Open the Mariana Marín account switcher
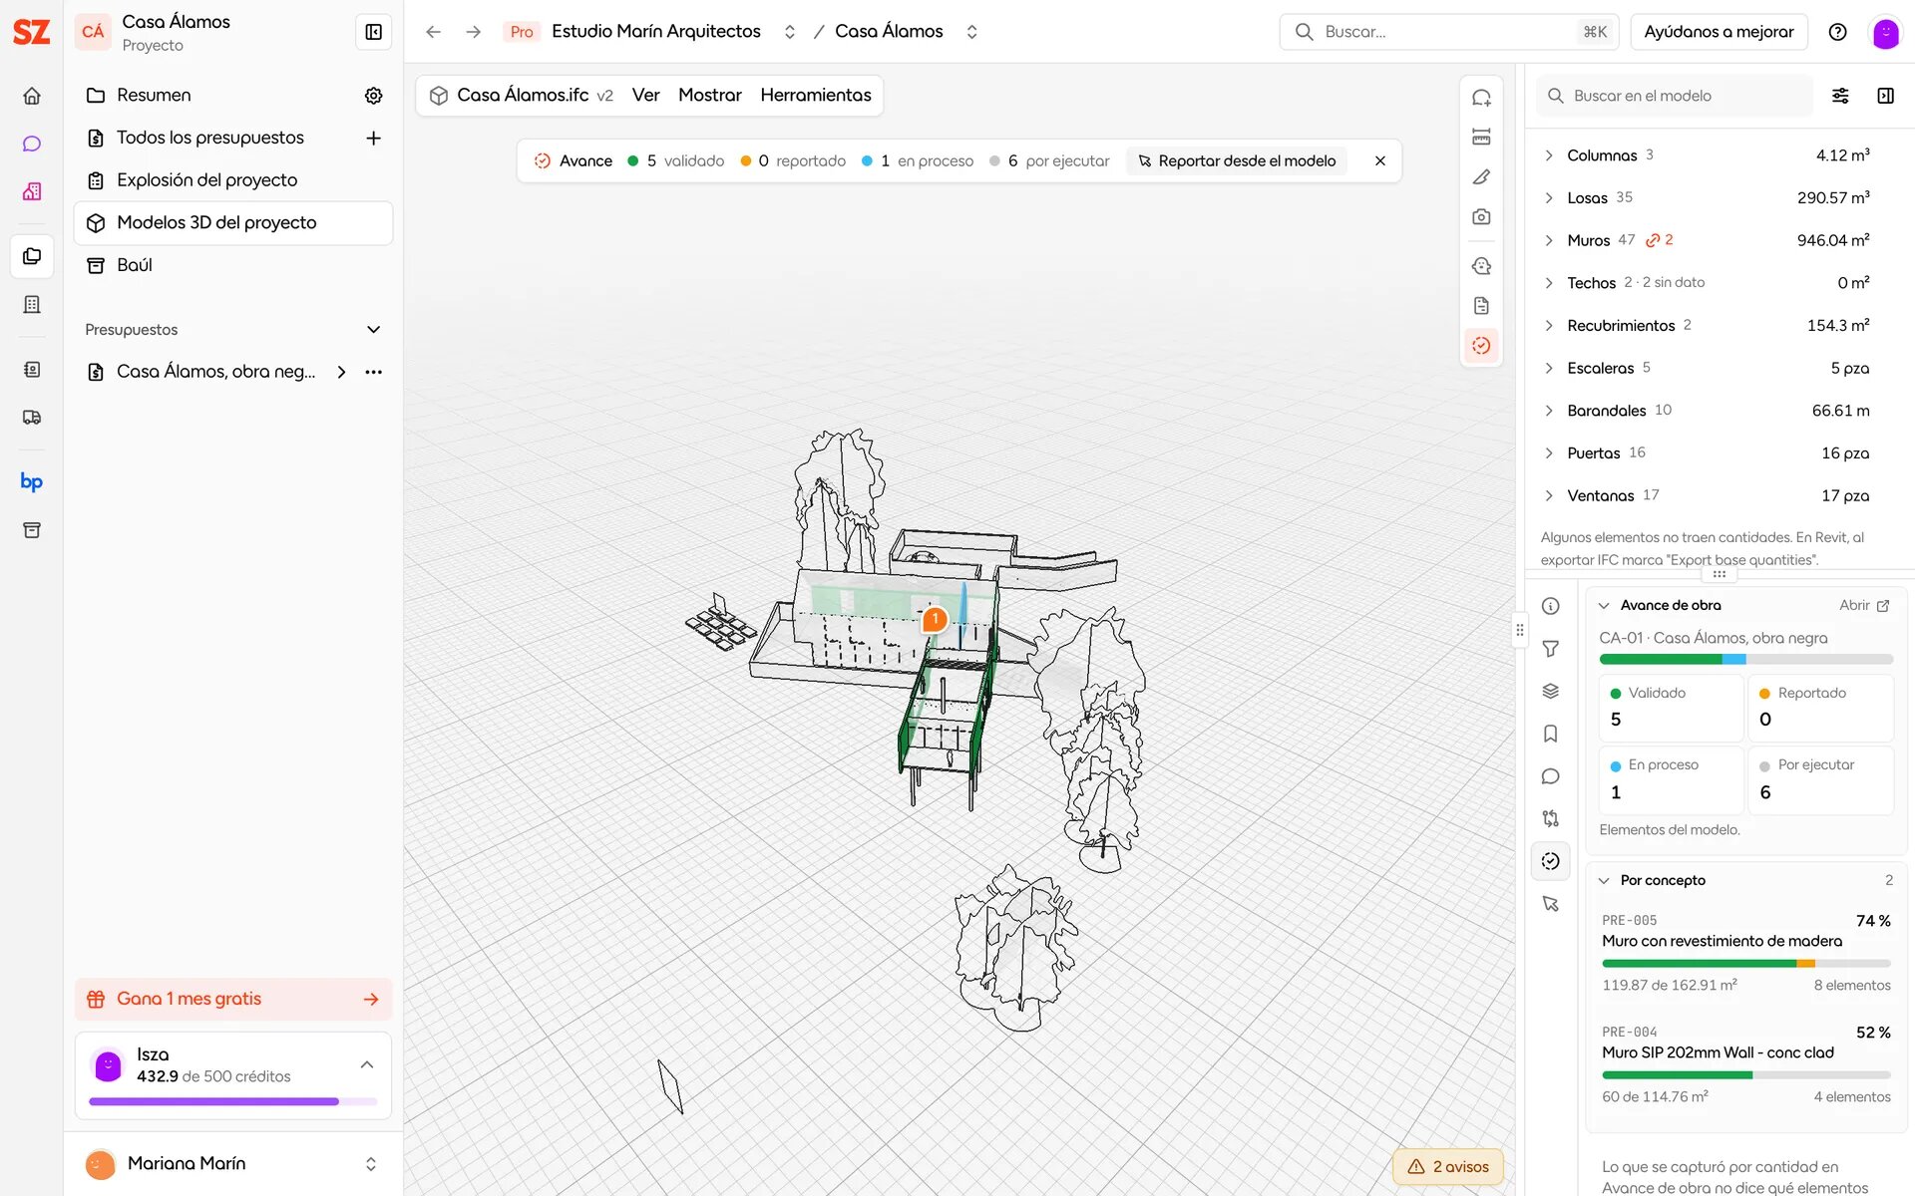This screenshot has width=1915, height=1196. [x=371, y=1164]
